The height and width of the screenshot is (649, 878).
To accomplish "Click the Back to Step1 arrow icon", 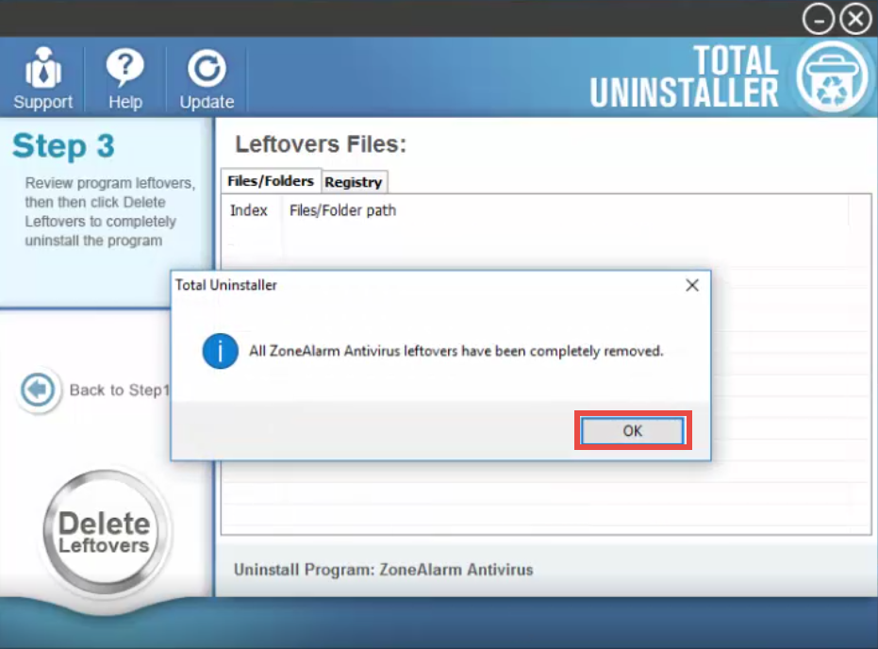I will [38, 390].
